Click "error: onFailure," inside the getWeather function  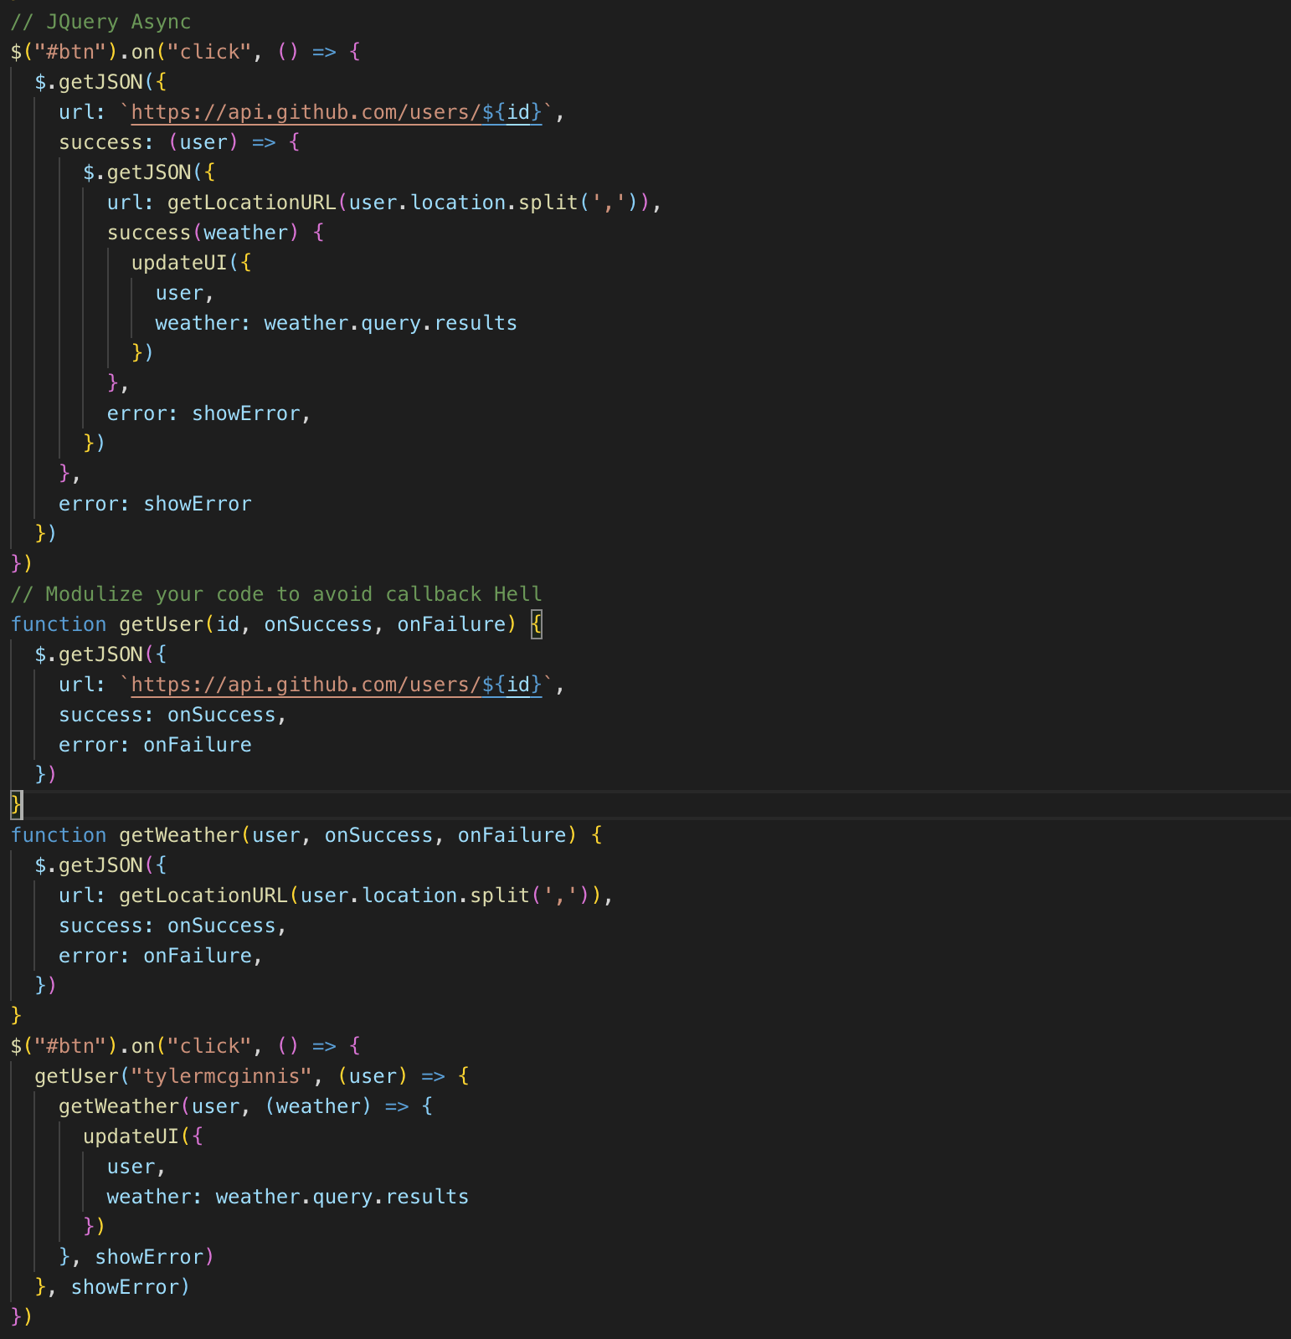pos(161,956)
